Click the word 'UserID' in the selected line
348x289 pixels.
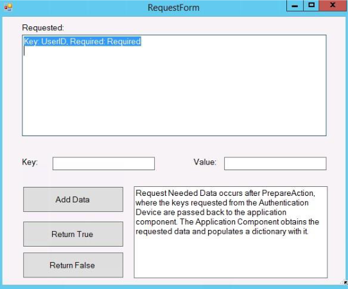click(x=54, y=41)
